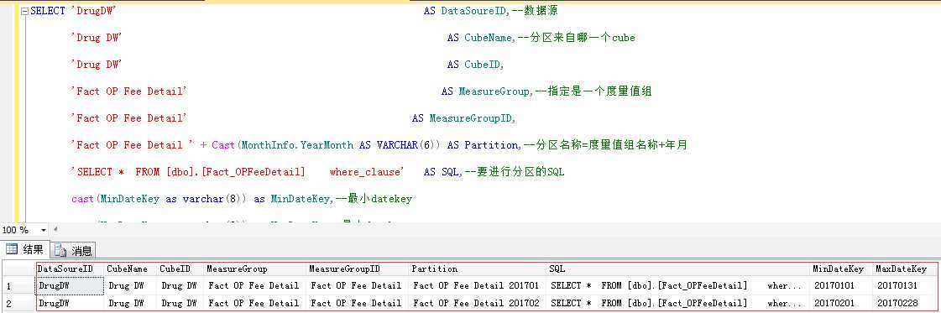Click the MeasureGroupID alias in the query

click(x=471, y=118)
